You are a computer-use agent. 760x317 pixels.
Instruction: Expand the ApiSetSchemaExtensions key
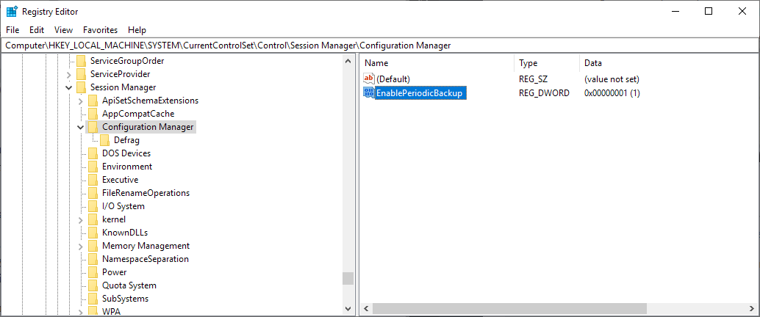(80, 101)
